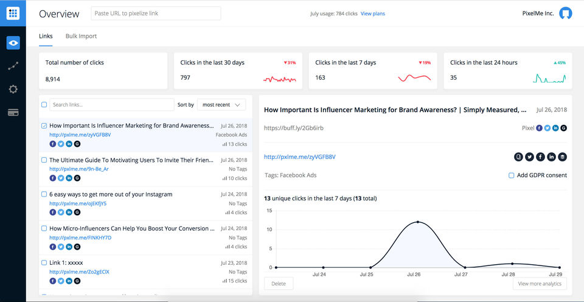Screen dimensions: 584x302
Task: Check the select-all links checkbox beside search
Action: 44,105
